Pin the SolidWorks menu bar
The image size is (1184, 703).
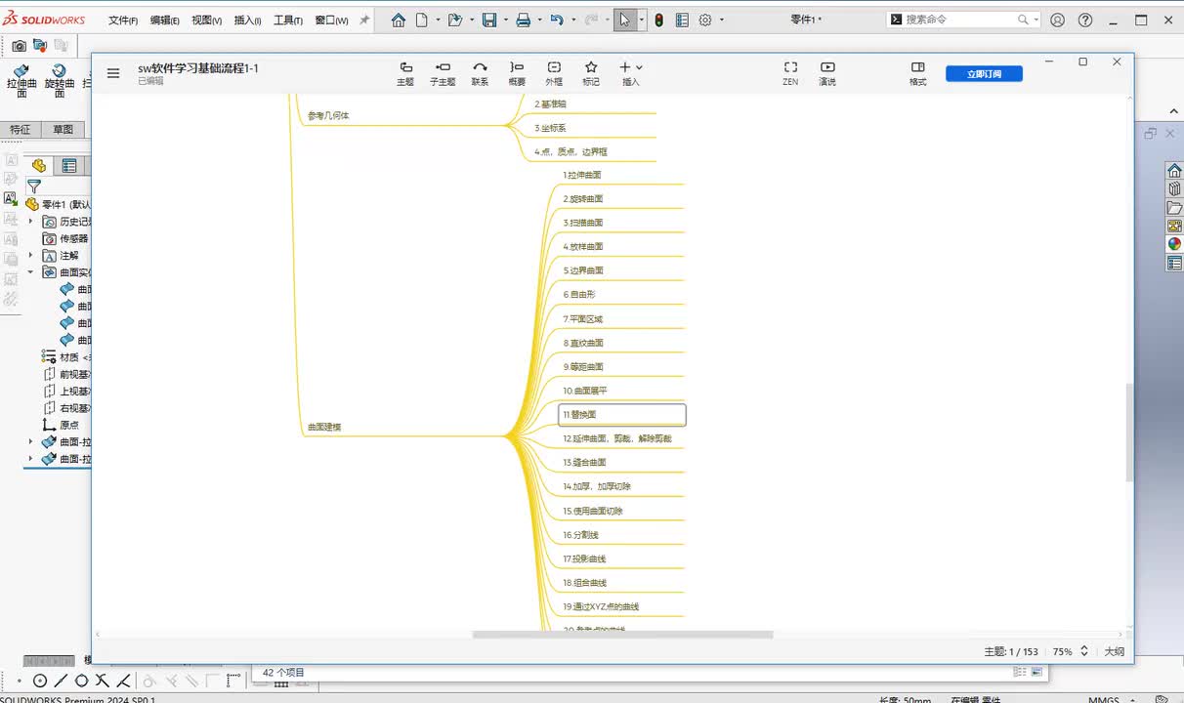tap(364, 20)
